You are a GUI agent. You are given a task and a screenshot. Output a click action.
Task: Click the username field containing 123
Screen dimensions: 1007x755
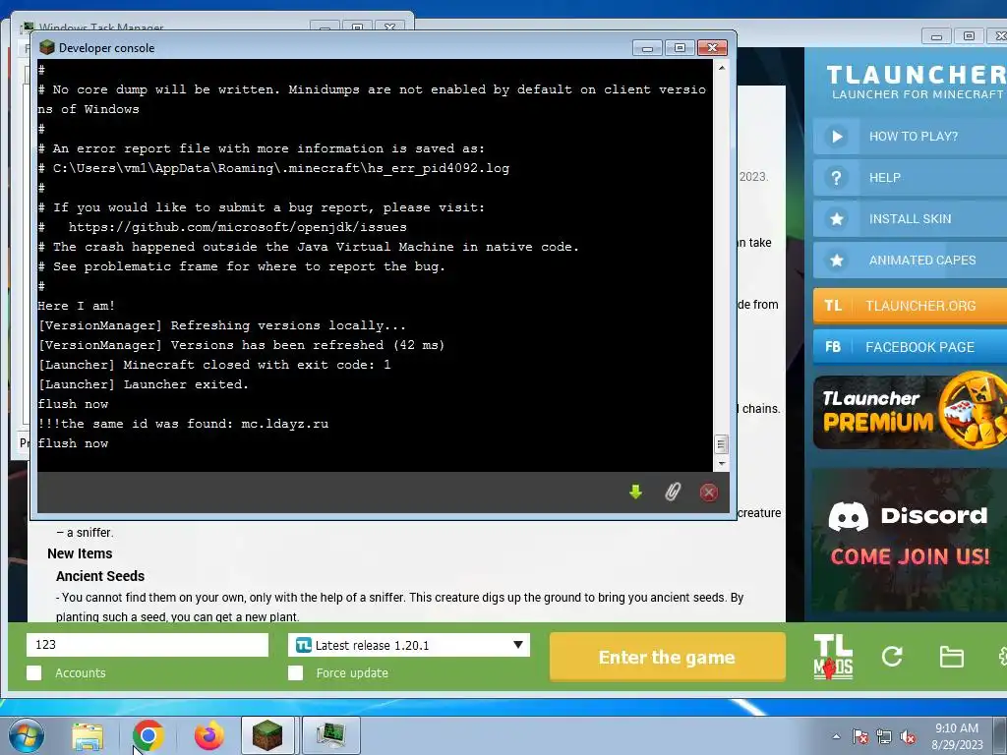[x=148, y=645]
